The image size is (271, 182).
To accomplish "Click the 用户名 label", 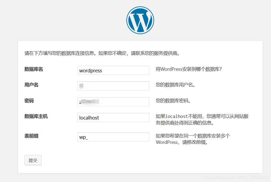I will point(31,85).
